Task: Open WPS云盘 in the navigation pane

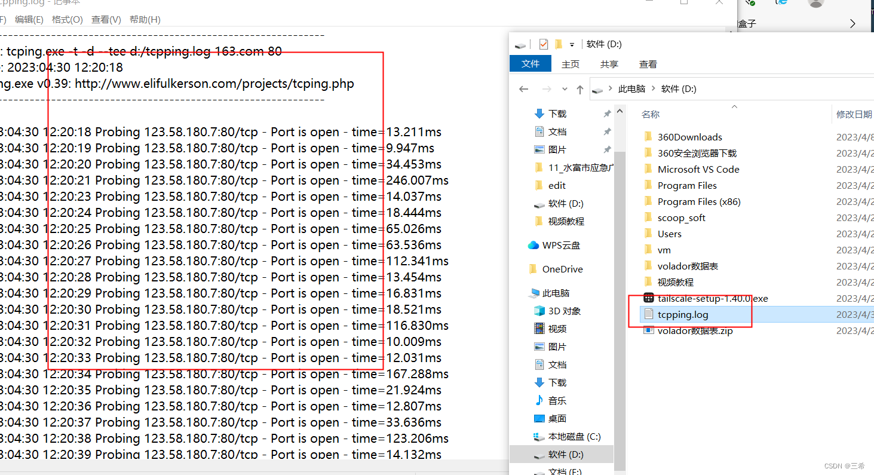Action: 560,245
